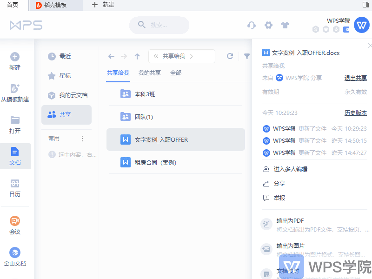
Task: Open a new tab with 新建
Action: point(103,5)
